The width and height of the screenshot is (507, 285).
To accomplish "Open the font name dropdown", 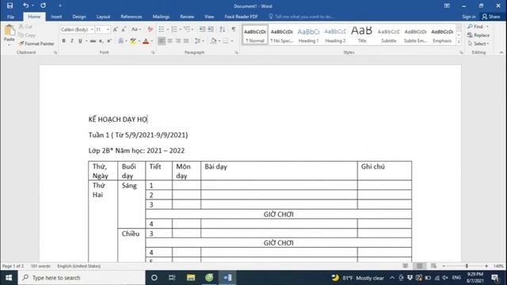I will [92, 29].
